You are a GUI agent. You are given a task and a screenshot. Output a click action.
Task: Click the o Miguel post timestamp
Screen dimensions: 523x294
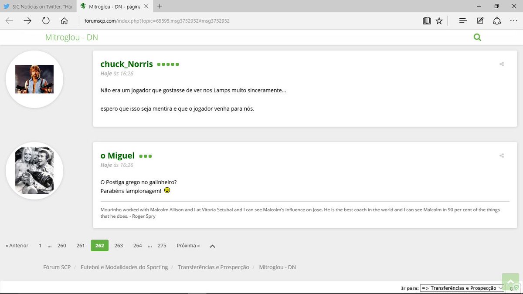coord(117,165)
